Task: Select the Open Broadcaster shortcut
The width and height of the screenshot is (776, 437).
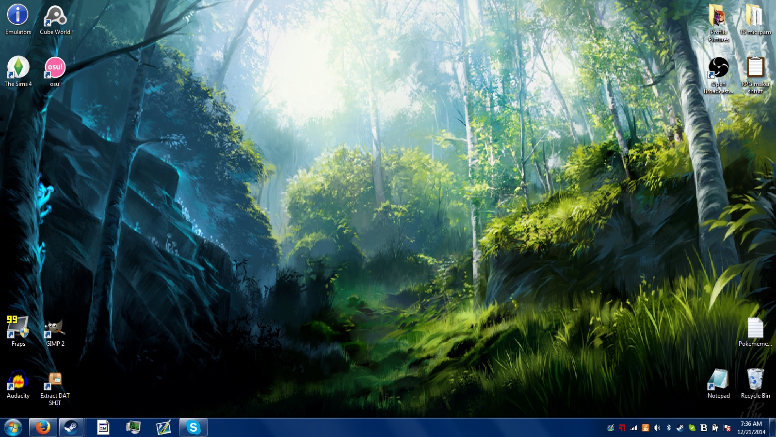Action: click(718, 75)
